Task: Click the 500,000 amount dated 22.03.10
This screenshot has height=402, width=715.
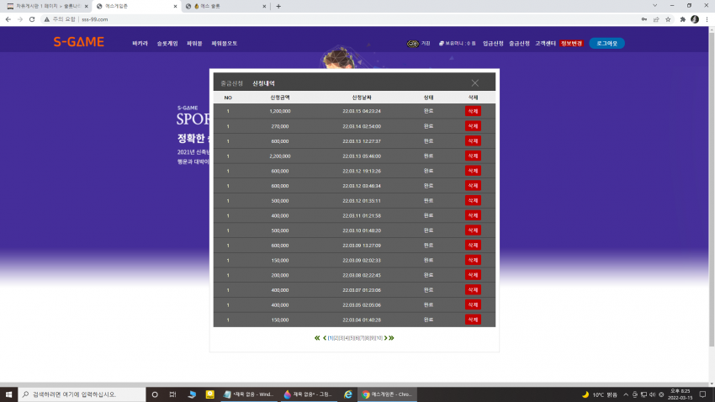Action: click(x=280, y=230)
